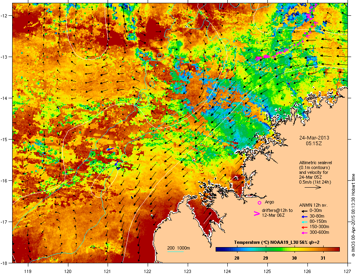Click the latitude label -16
The width and height of the screenshot is (356, 275).
(x=4, y=181)
